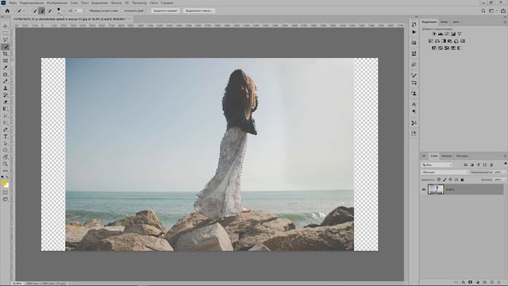
Task: Add an Invert adjustment
Action: 434,48
